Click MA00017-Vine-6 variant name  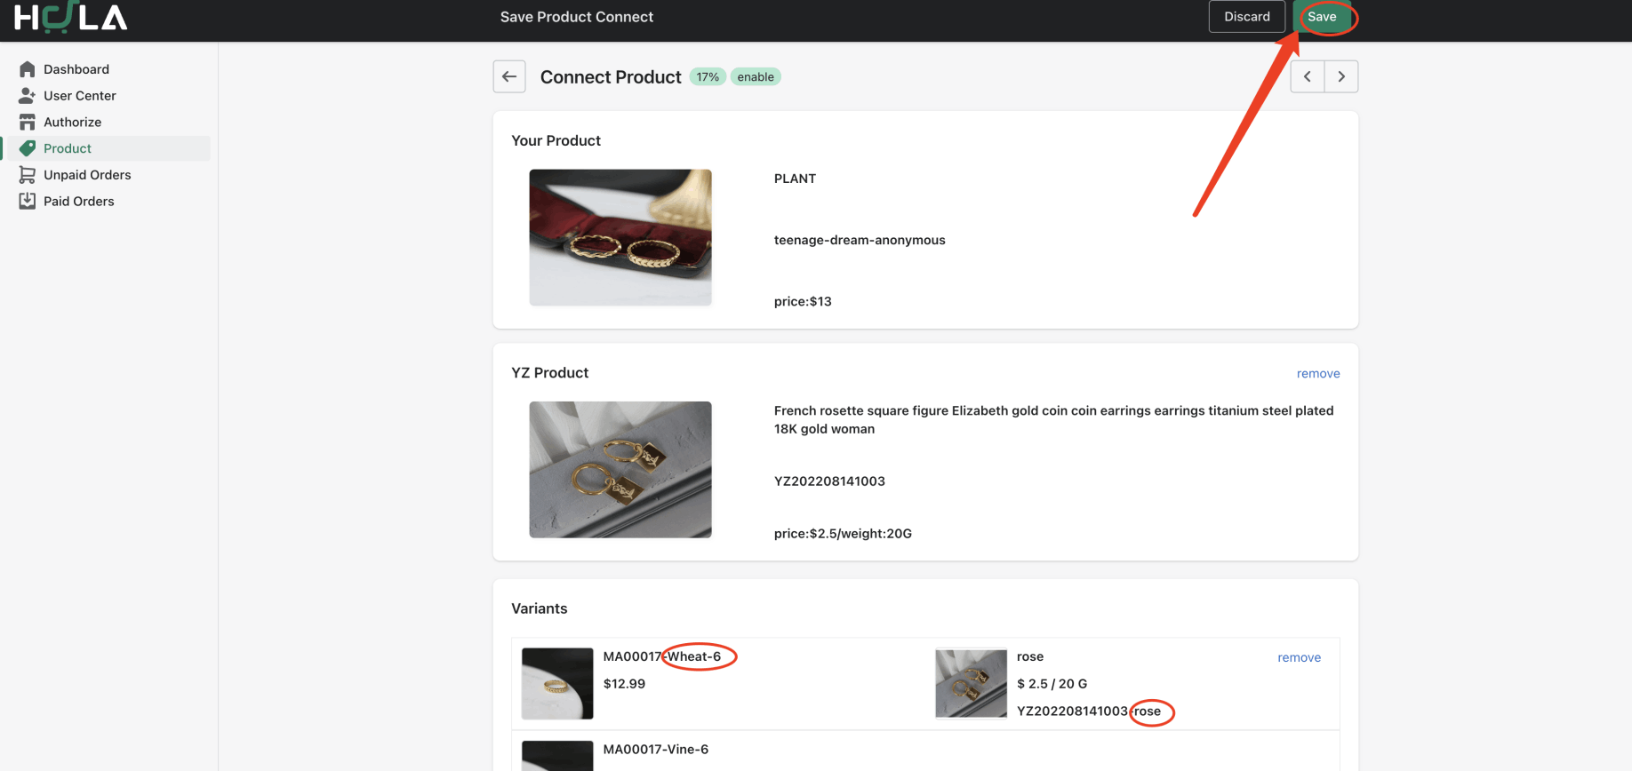(x=656, y=750)
